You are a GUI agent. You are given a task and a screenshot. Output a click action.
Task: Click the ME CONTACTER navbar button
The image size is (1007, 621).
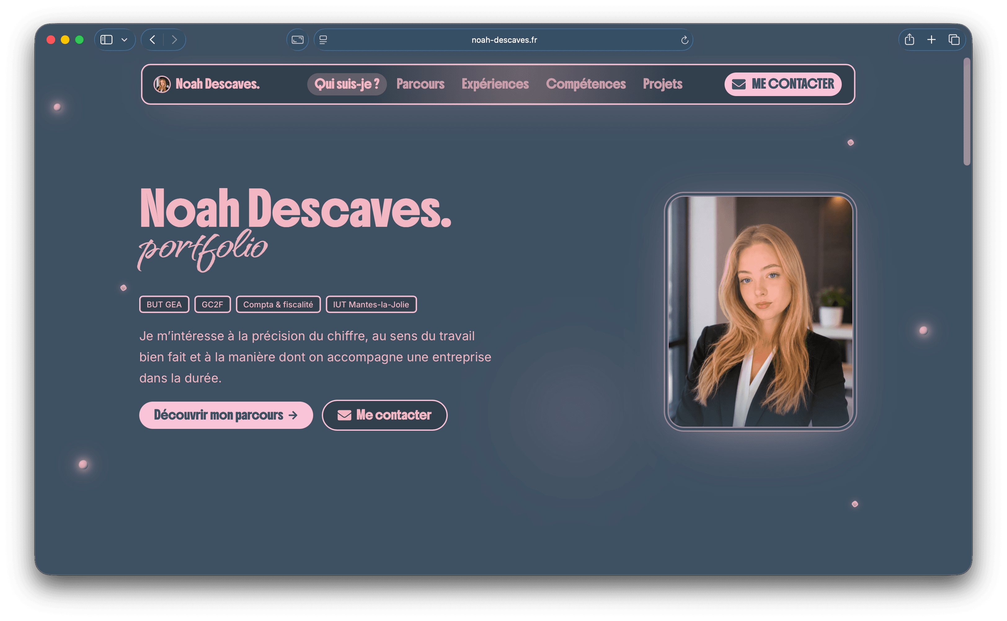(783, 84)
